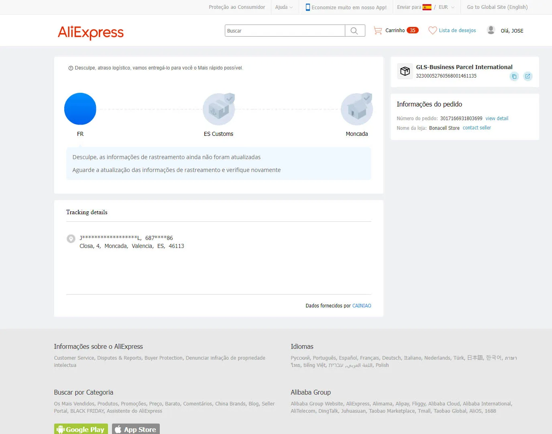Click tracking number 32300052760568001461135

coord(446,76)
